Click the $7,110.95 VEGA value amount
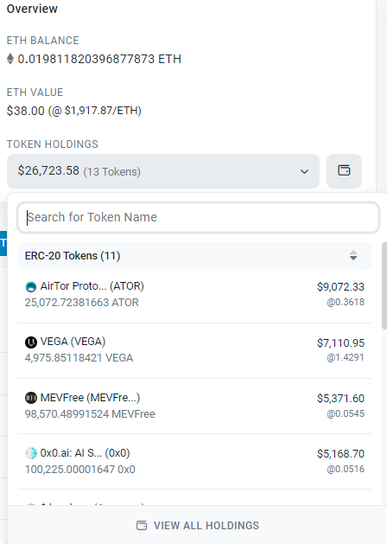Screen dimensions: 387x544 coord(340,343)
